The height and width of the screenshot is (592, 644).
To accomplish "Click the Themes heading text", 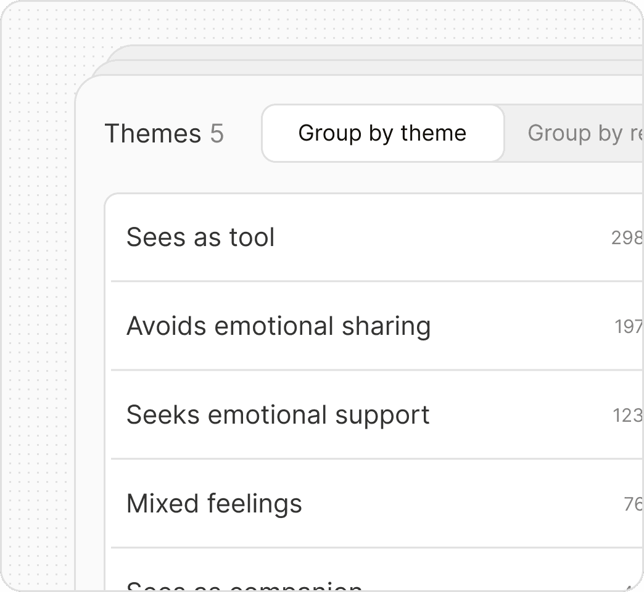I will click(x=152, y=134).
